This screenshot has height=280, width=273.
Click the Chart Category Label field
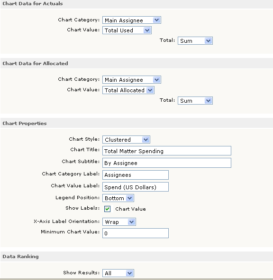click(x=136, y=175)
